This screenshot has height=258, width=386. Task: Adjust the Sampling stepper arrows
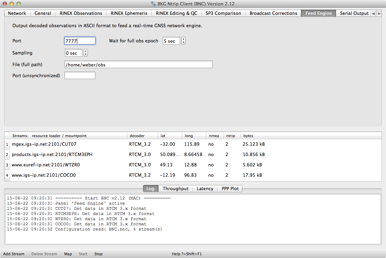coord(85,53)
